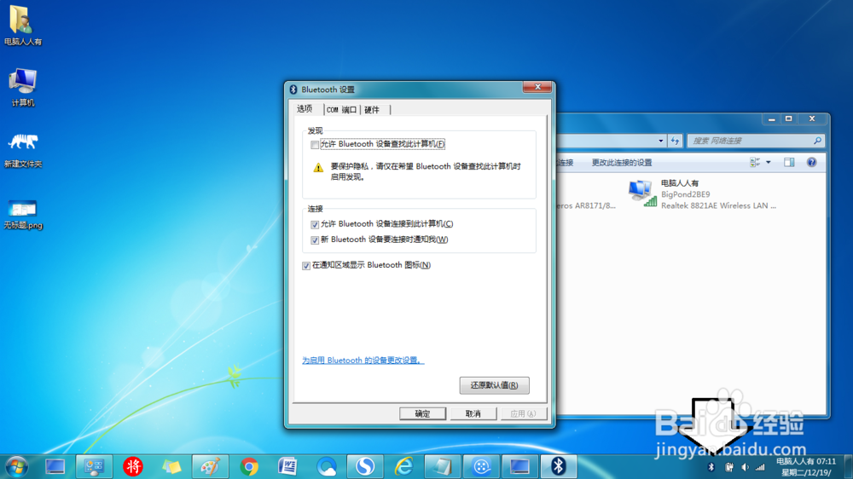Screen dimensions: 853x479
Task: Open the Bluetooth settings taskbar button
Action: click(x=558, y=466)
